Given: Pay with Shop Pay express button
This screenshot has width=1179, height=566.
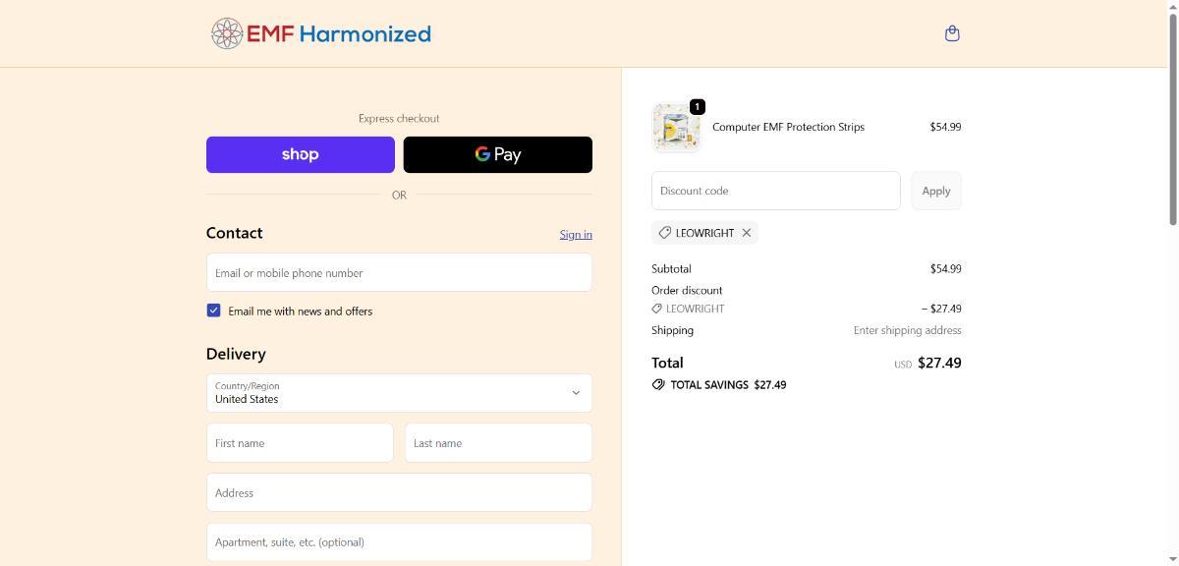Looking at the screenshot, I should [300, 154].
